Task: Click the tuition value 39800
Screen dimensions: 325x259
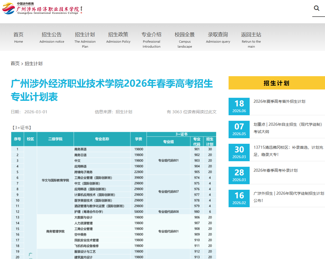Action: (x=139, y=178)
